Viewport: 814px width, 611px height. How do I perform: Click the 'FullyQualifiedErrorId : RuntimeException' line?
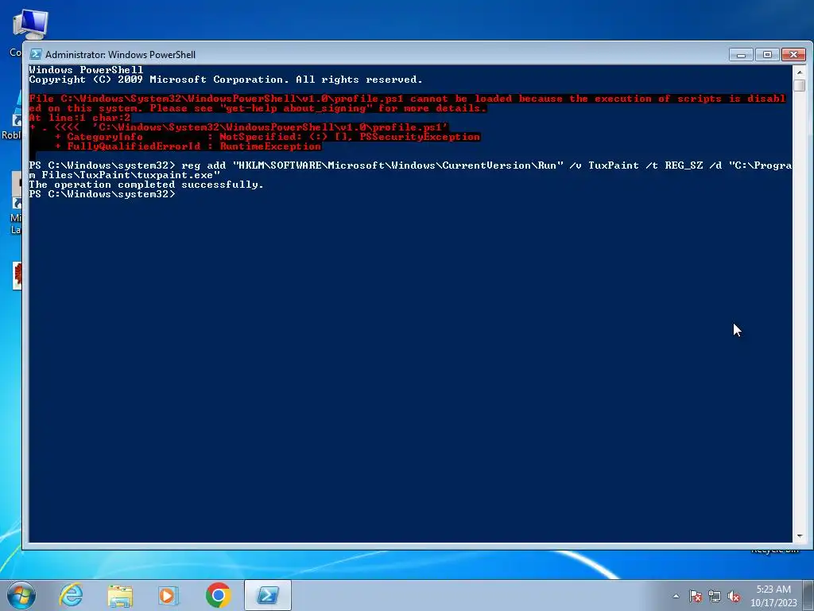[x=188, y=146]
